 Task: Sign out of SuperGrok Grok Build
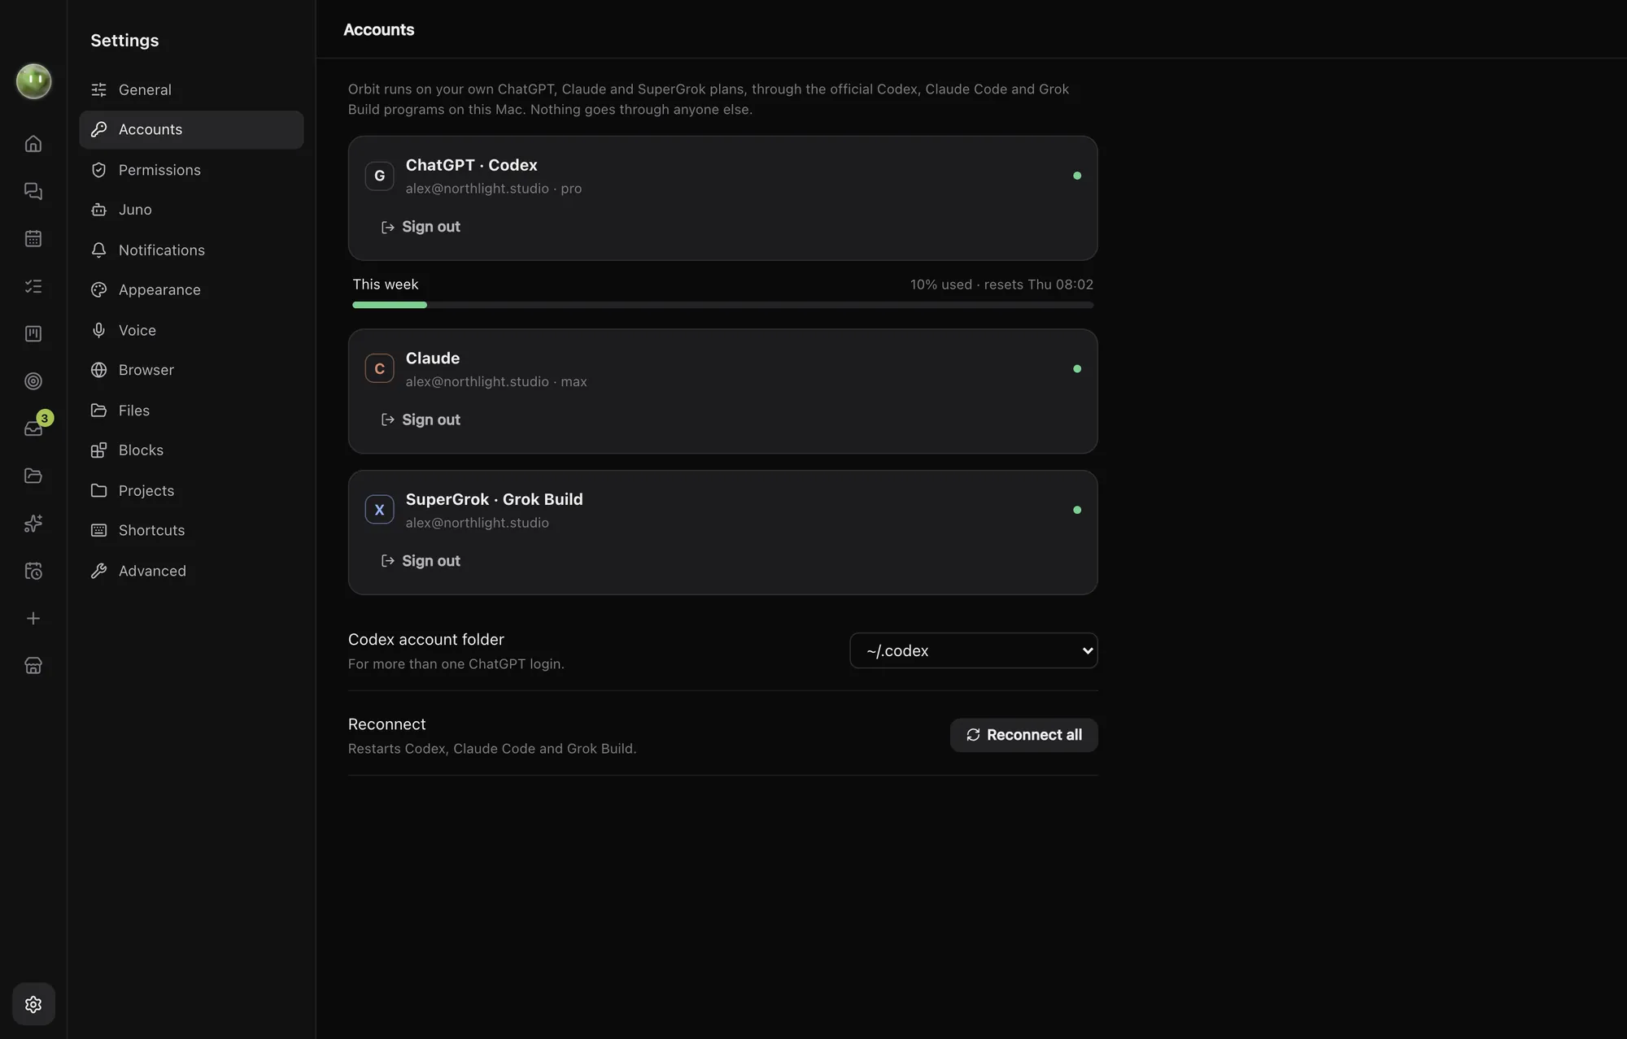[421, 561]
